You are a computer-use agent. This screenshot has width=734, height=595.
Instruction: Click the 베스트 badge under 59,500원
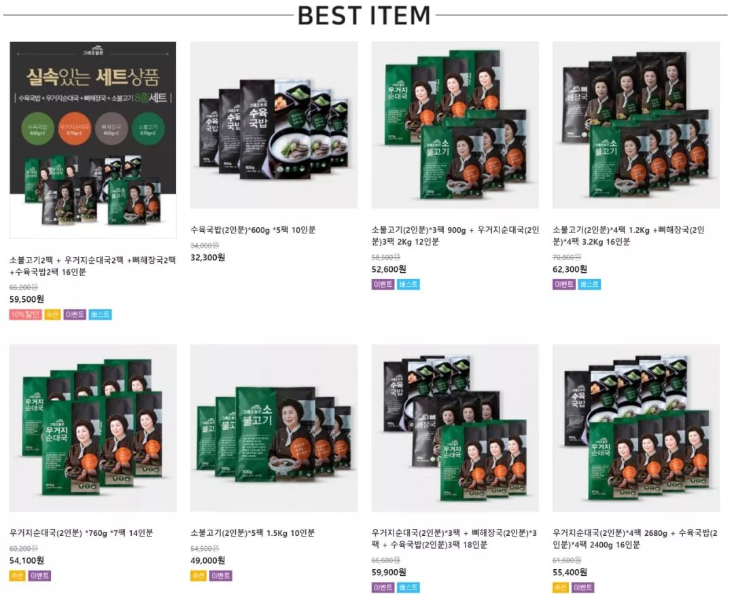(100, 314)
